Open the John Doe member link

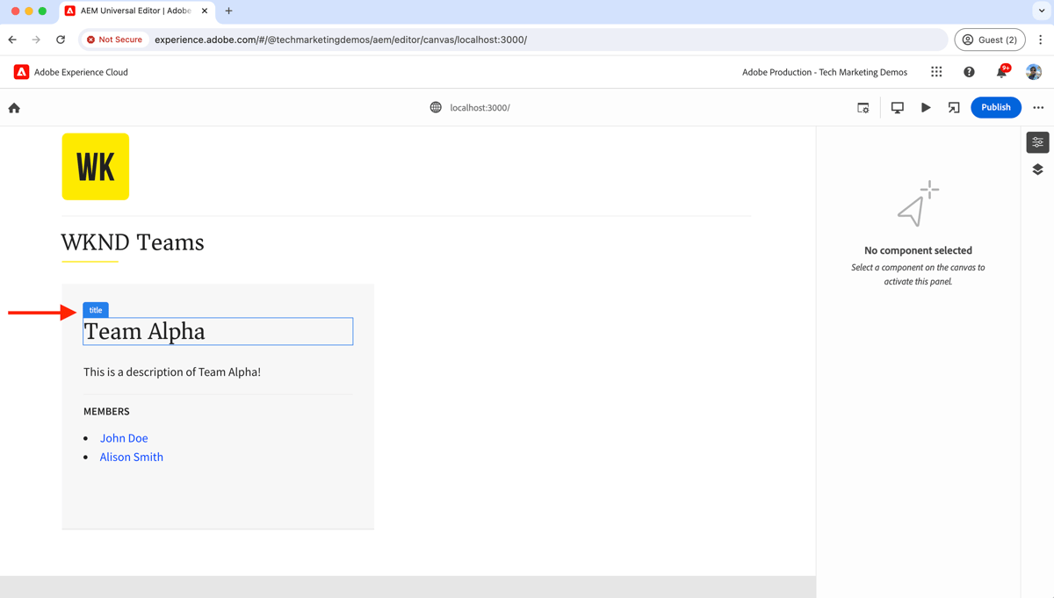click(124, 437)
